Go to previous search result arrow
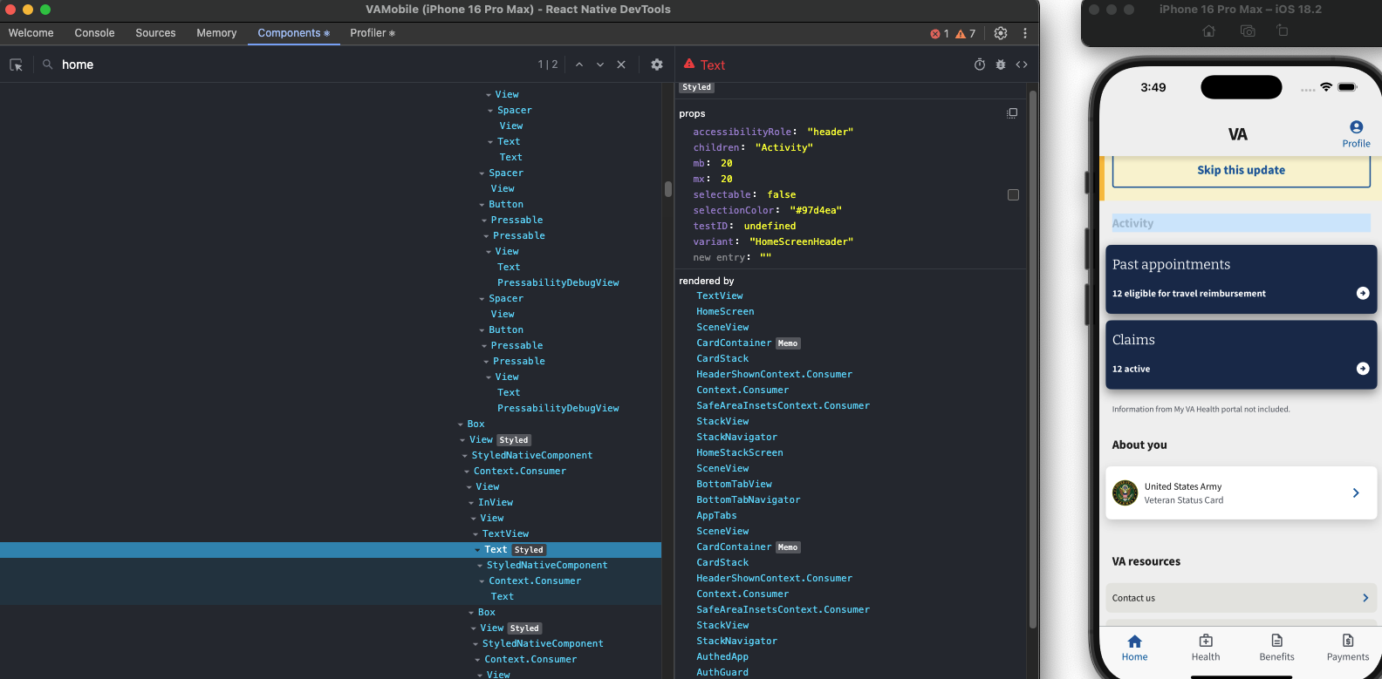The width and height of the screenshot is (1382, 679). [579, 65]
